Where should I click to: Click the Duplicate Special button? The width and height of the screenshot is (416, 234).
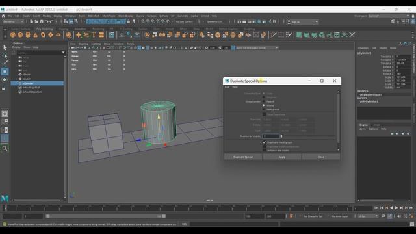click(x=243, y=157)
